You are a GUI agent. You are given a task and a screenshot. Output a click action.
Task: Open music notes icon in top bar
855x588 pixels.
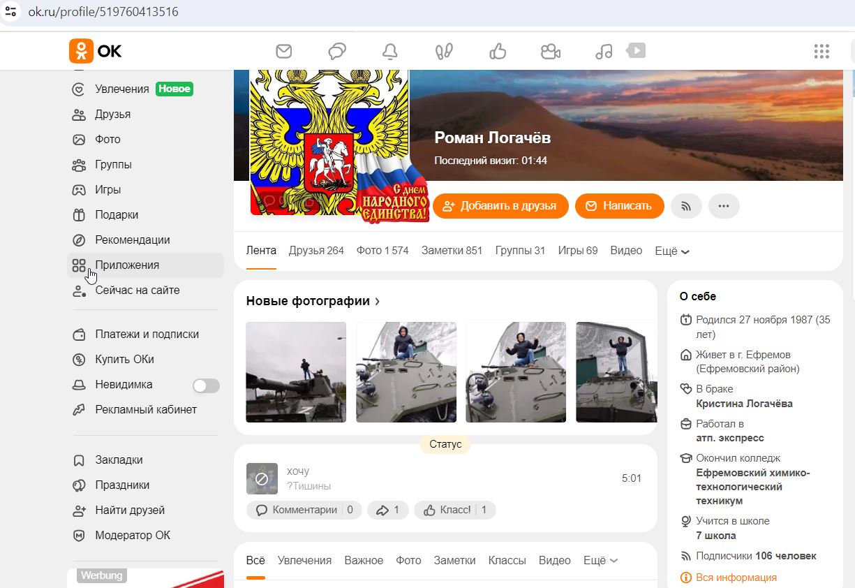[x=604, y=51]
